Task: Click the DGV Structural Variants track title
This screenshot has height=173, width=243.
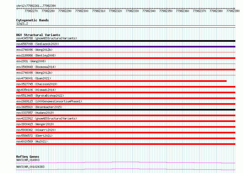Action: click(x=38, y=35)
